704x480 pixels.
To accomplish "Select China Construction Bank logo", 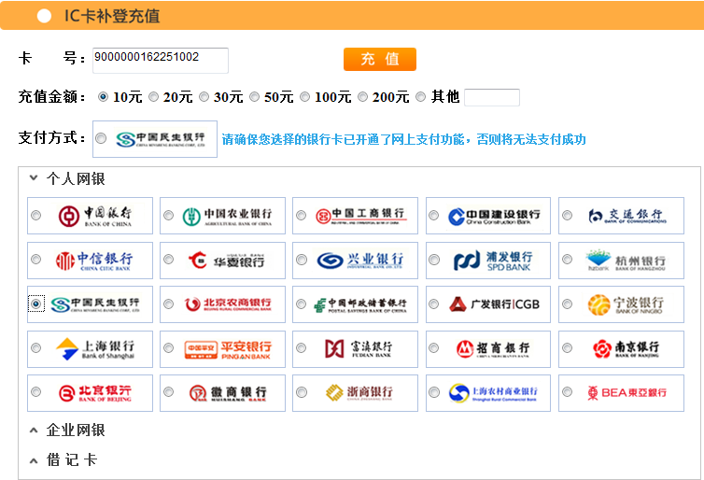I will click(494, 216).
